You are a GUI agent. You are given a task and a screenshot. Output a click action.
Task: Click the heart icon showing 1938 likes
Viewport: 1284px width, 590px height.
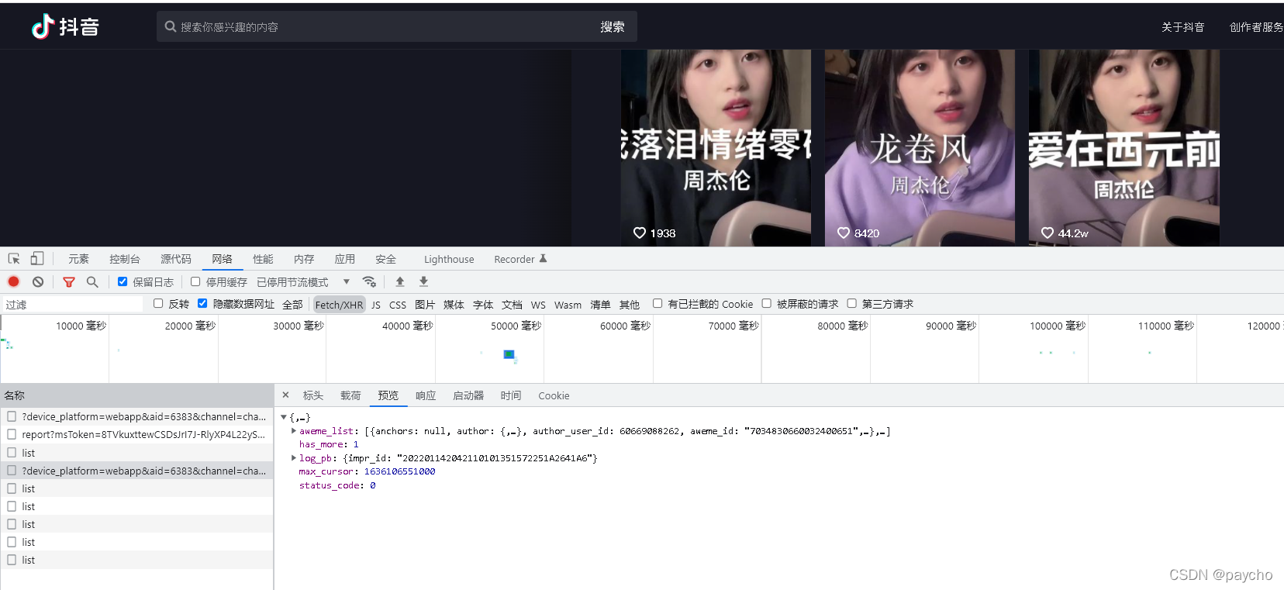coord(640,233)
